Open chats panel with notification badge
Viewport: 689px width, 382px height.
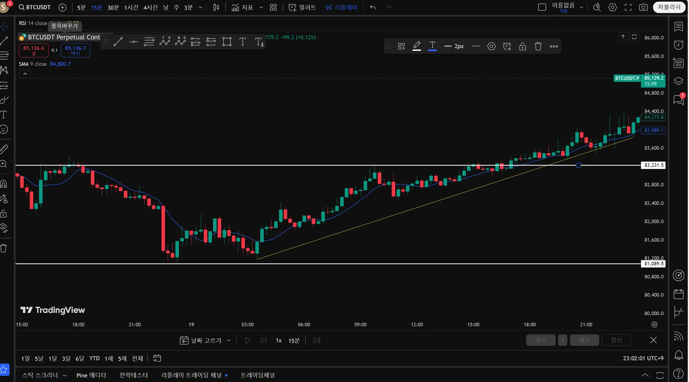(x=679, y=100)
